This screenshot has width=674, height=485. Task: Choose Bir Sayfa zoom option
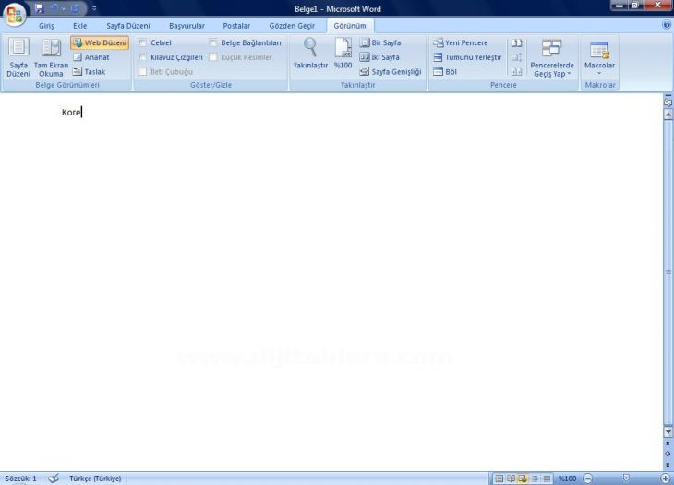pos(380,42)
